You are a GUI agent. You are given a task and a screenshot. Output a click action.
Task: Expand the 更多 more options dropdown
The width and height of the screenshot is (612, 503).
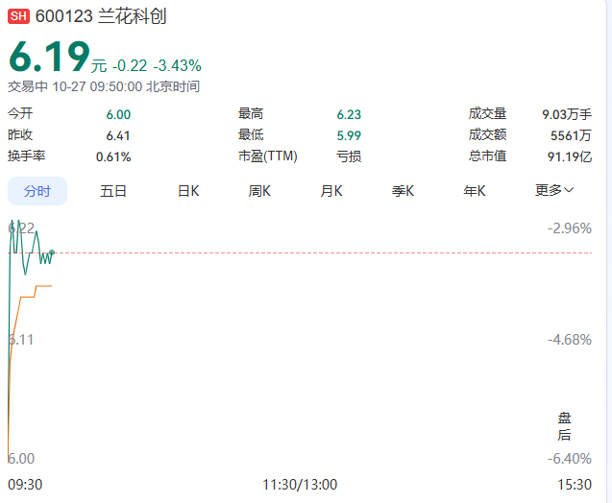pyautogui.click(x=554, y=190)
